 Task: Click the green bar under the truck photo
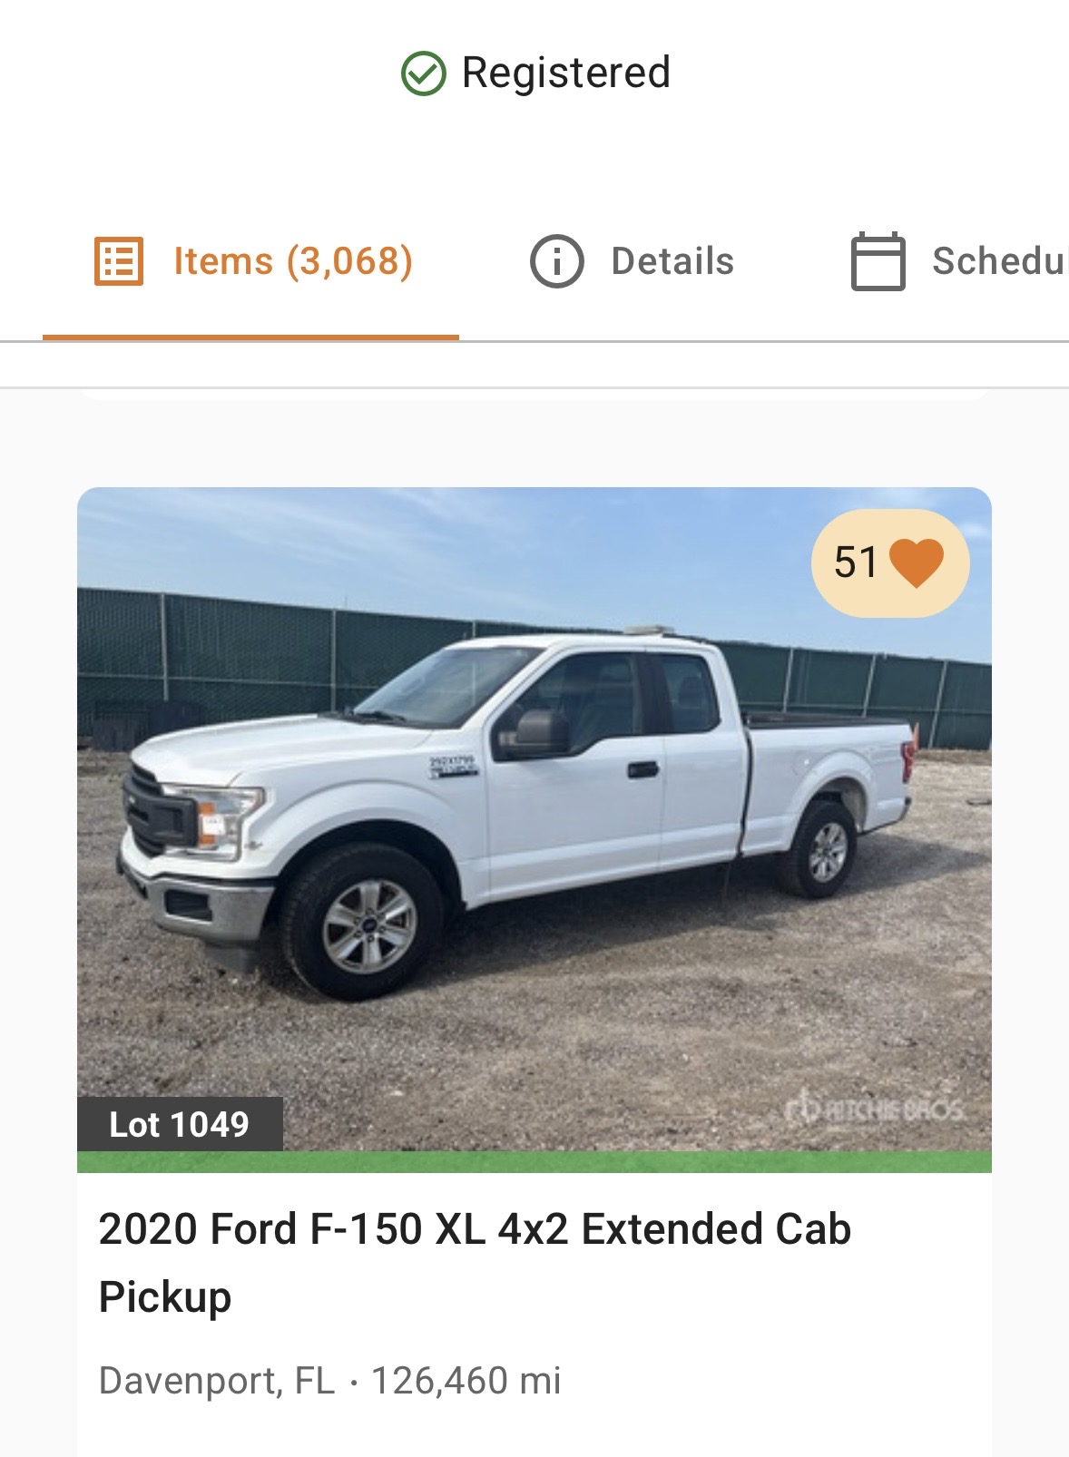click(x=534, y=1162)
